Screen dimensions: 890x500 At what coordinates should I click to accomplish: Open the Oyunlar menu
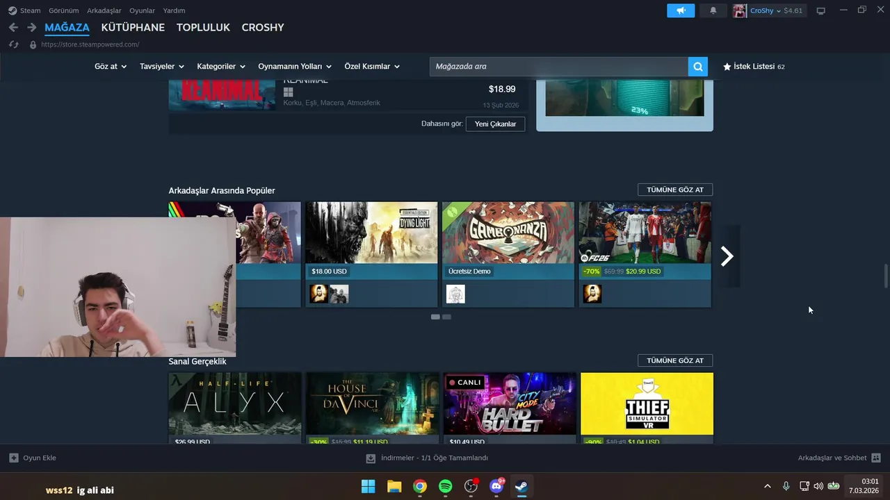142,10
